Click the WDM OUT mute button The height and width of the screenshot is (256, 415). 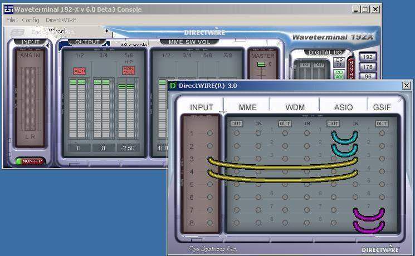pyautogui.click(x=285, y=124)
